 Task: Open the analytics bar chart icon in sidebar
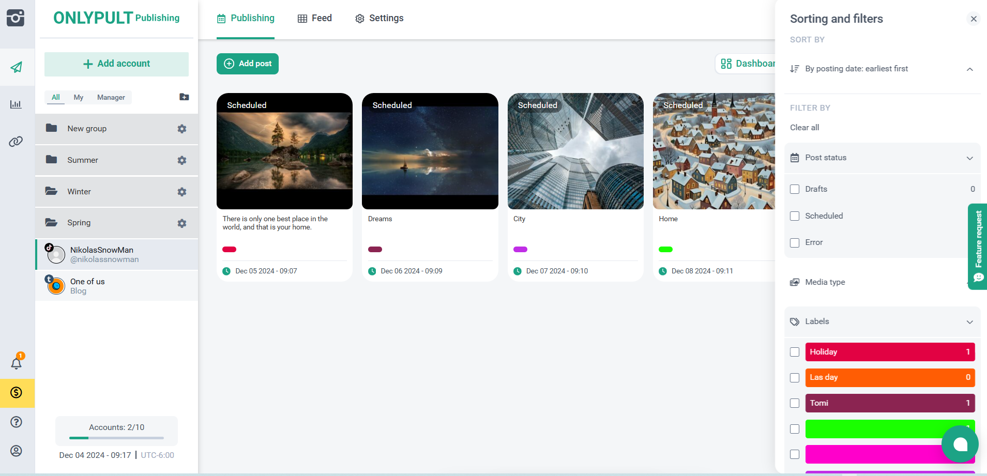point(16,104)
